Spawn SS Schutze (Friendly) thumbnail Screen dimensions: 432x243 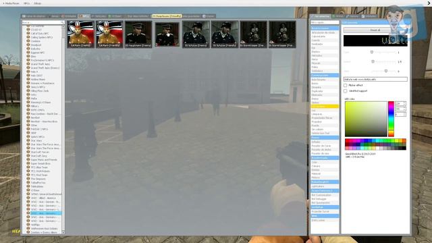225,34
